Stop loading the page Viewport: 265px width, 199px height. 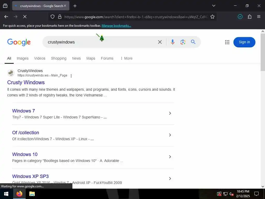pyautogui.click(x=25, y=17)
